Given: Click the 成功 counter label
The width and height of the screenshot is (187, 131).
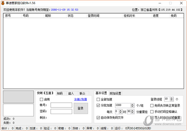Looking at the screenshot, I should point(7,119).
